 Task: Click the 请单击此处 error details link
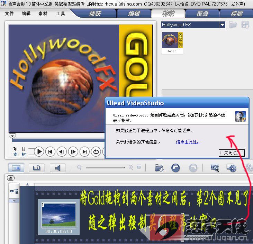pos(188,142)
